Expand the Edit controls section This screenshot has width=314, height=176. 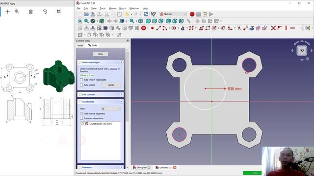(x=121, y=94)
